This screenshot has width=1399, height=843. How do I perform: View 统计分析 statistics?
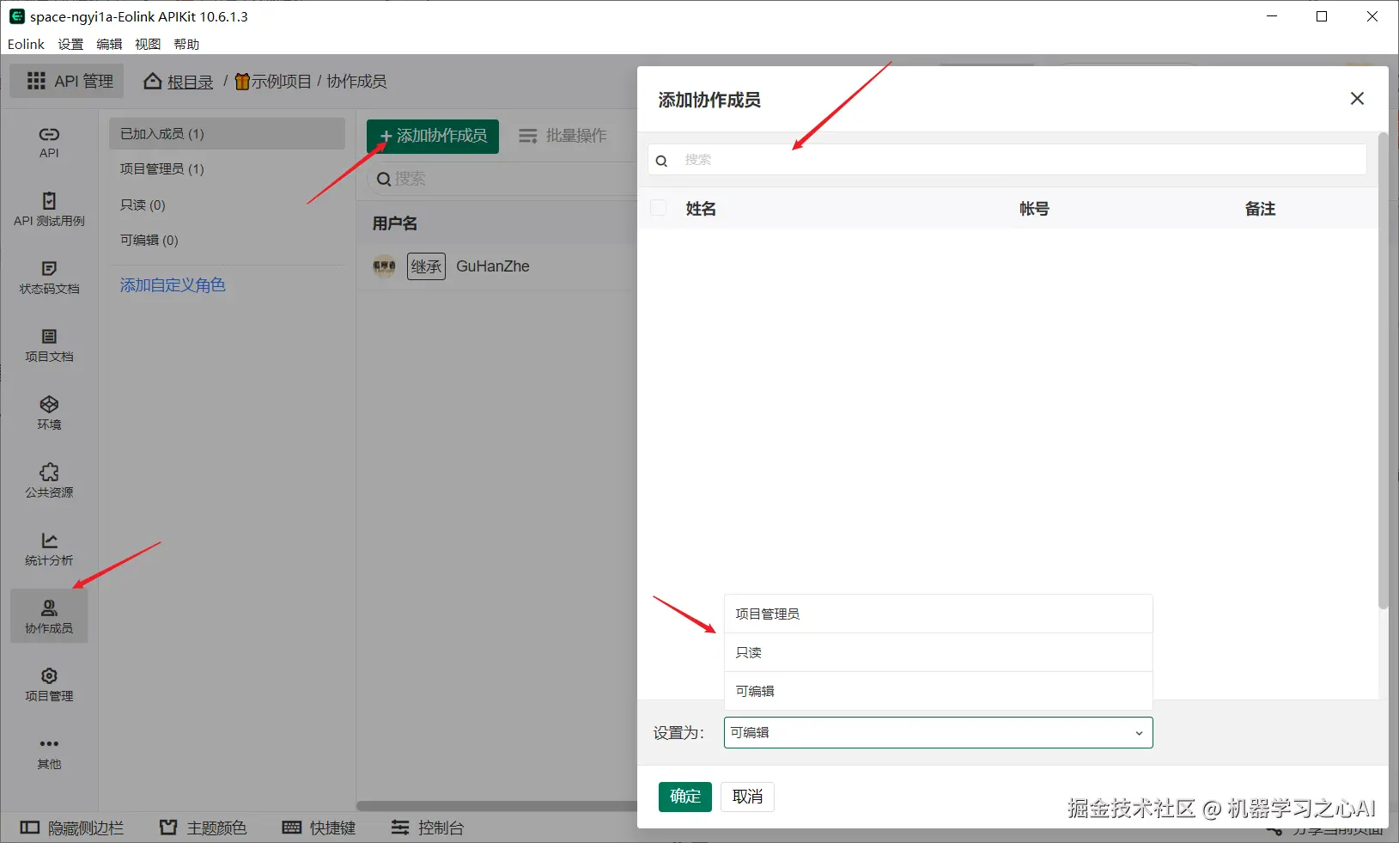pyautogui.click(x=48, y=549)
